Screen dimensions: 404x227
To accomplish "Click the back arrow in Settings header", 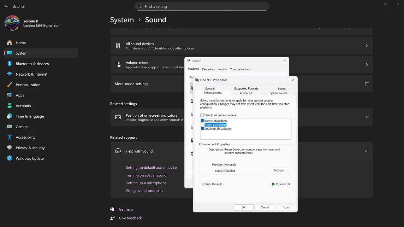I will click(x=6, y=6).
